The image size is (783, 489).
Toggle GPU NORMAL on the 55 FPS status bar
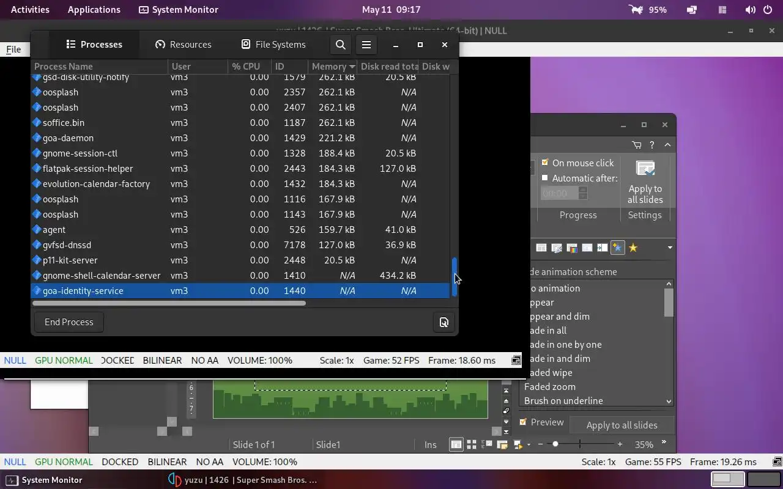click(64, 461)
